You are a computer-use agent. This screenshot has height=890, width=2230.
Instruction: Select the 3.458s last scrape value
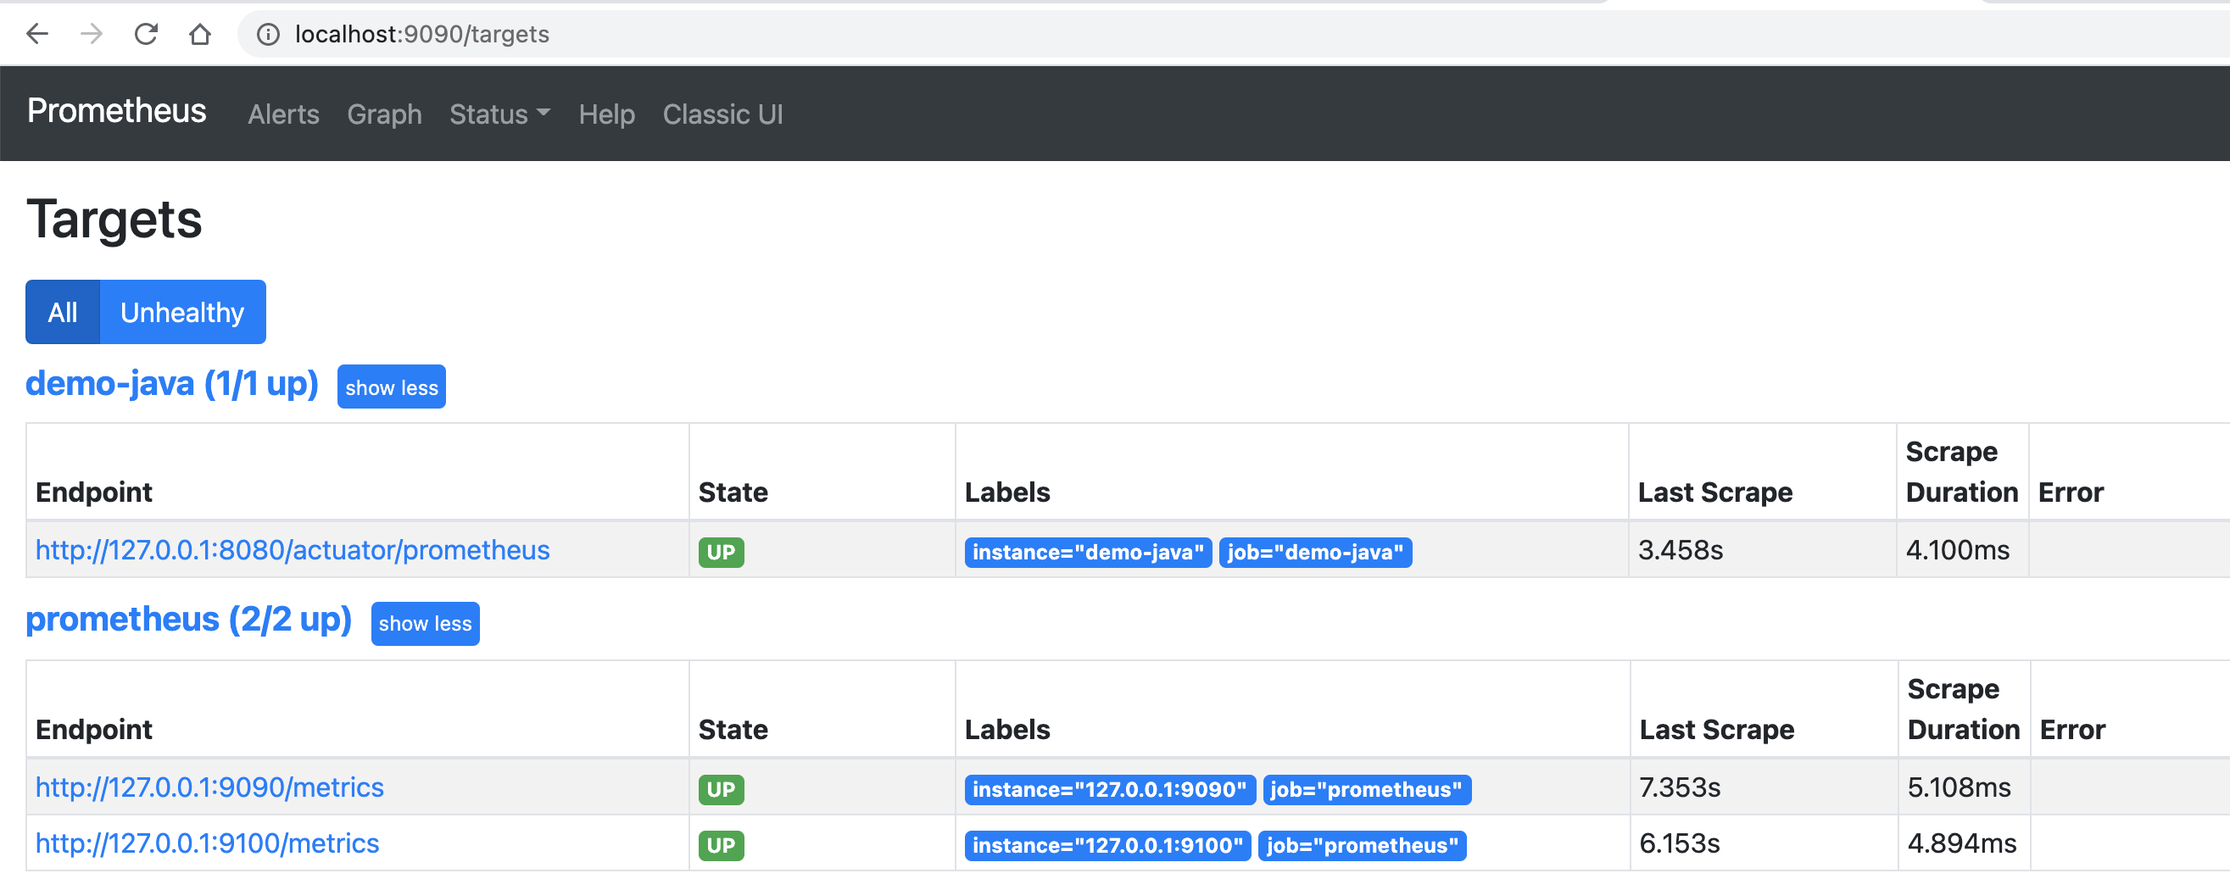point(1681,550)
